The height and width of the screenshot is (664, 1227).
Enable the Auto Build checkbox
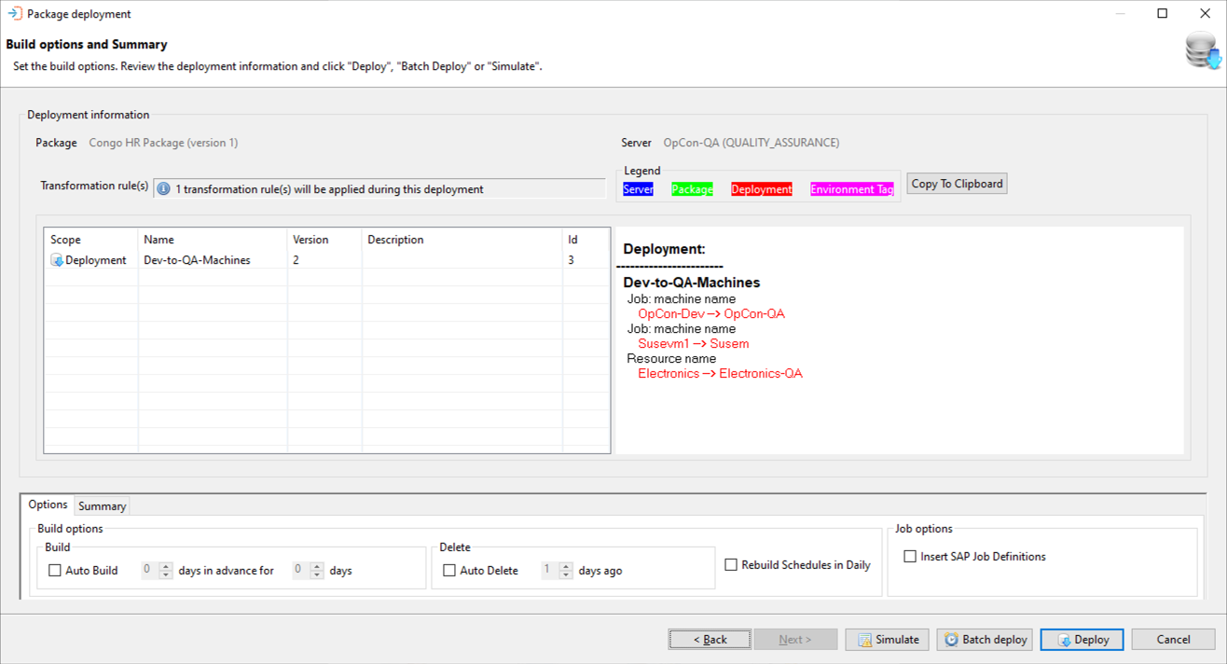tap(55, 570)
